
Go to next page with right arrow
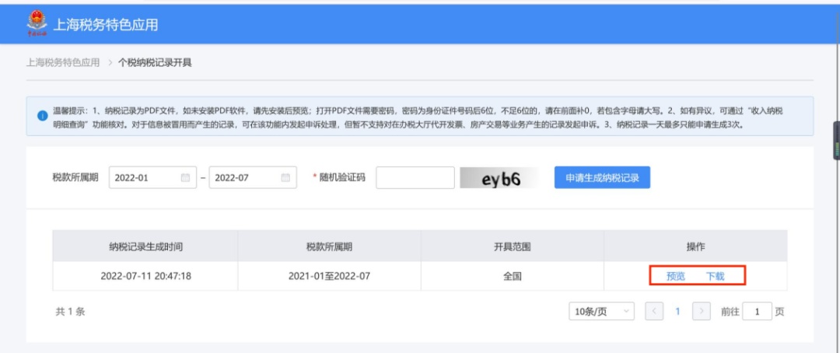coord(702,312)
